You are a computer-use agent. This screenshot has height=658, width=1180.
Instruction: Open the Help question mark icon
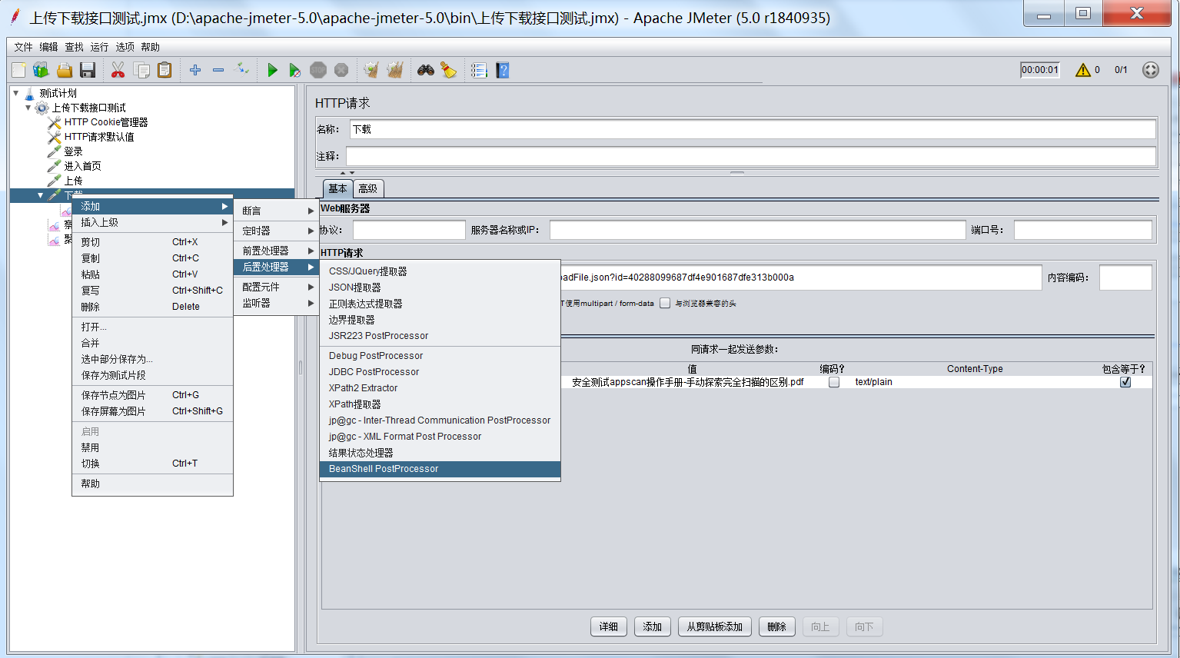pyautogui.click(x=503, y=70)
